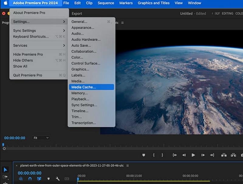Toggle Snap magnet in the timeline
The width and height of the screenshot is (243, 184).
30,179
